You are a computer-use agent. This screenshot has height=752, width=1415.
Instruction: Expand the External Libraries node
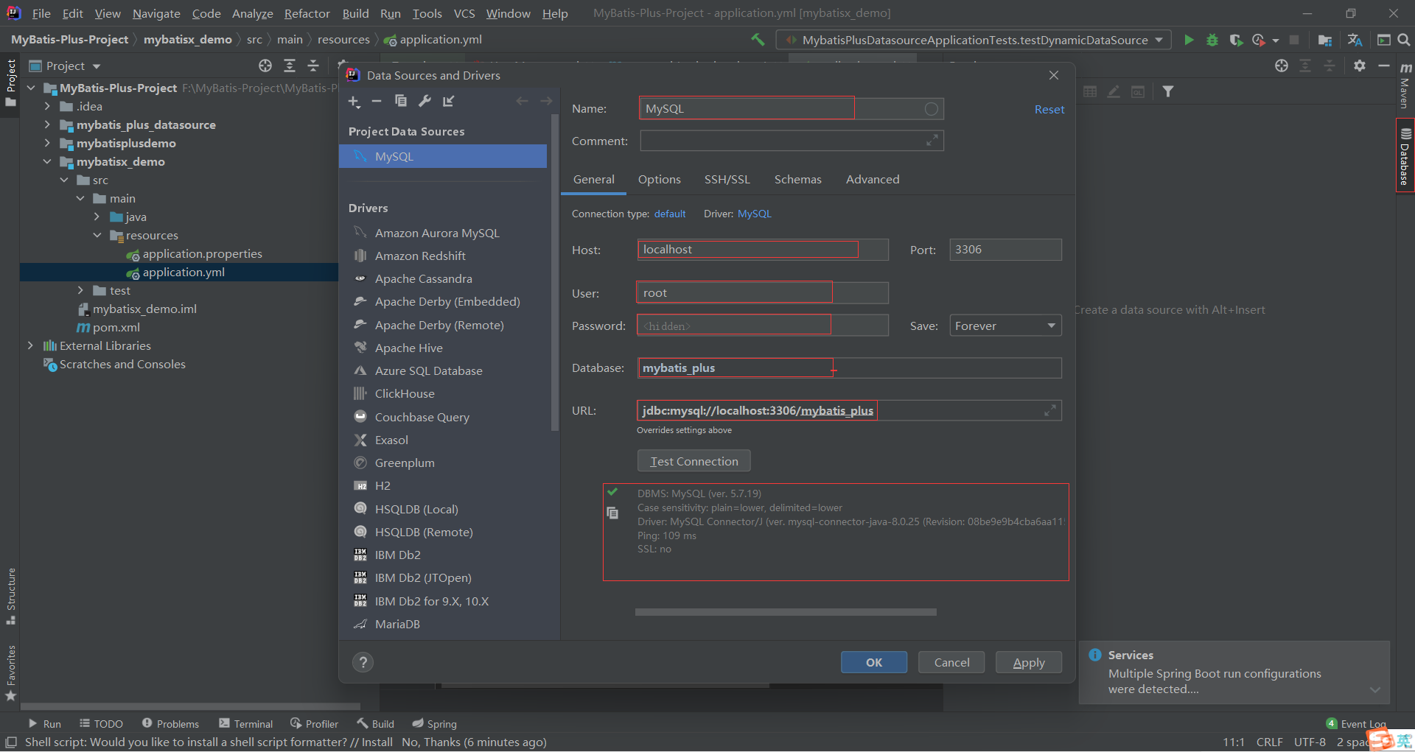point(30,345)
